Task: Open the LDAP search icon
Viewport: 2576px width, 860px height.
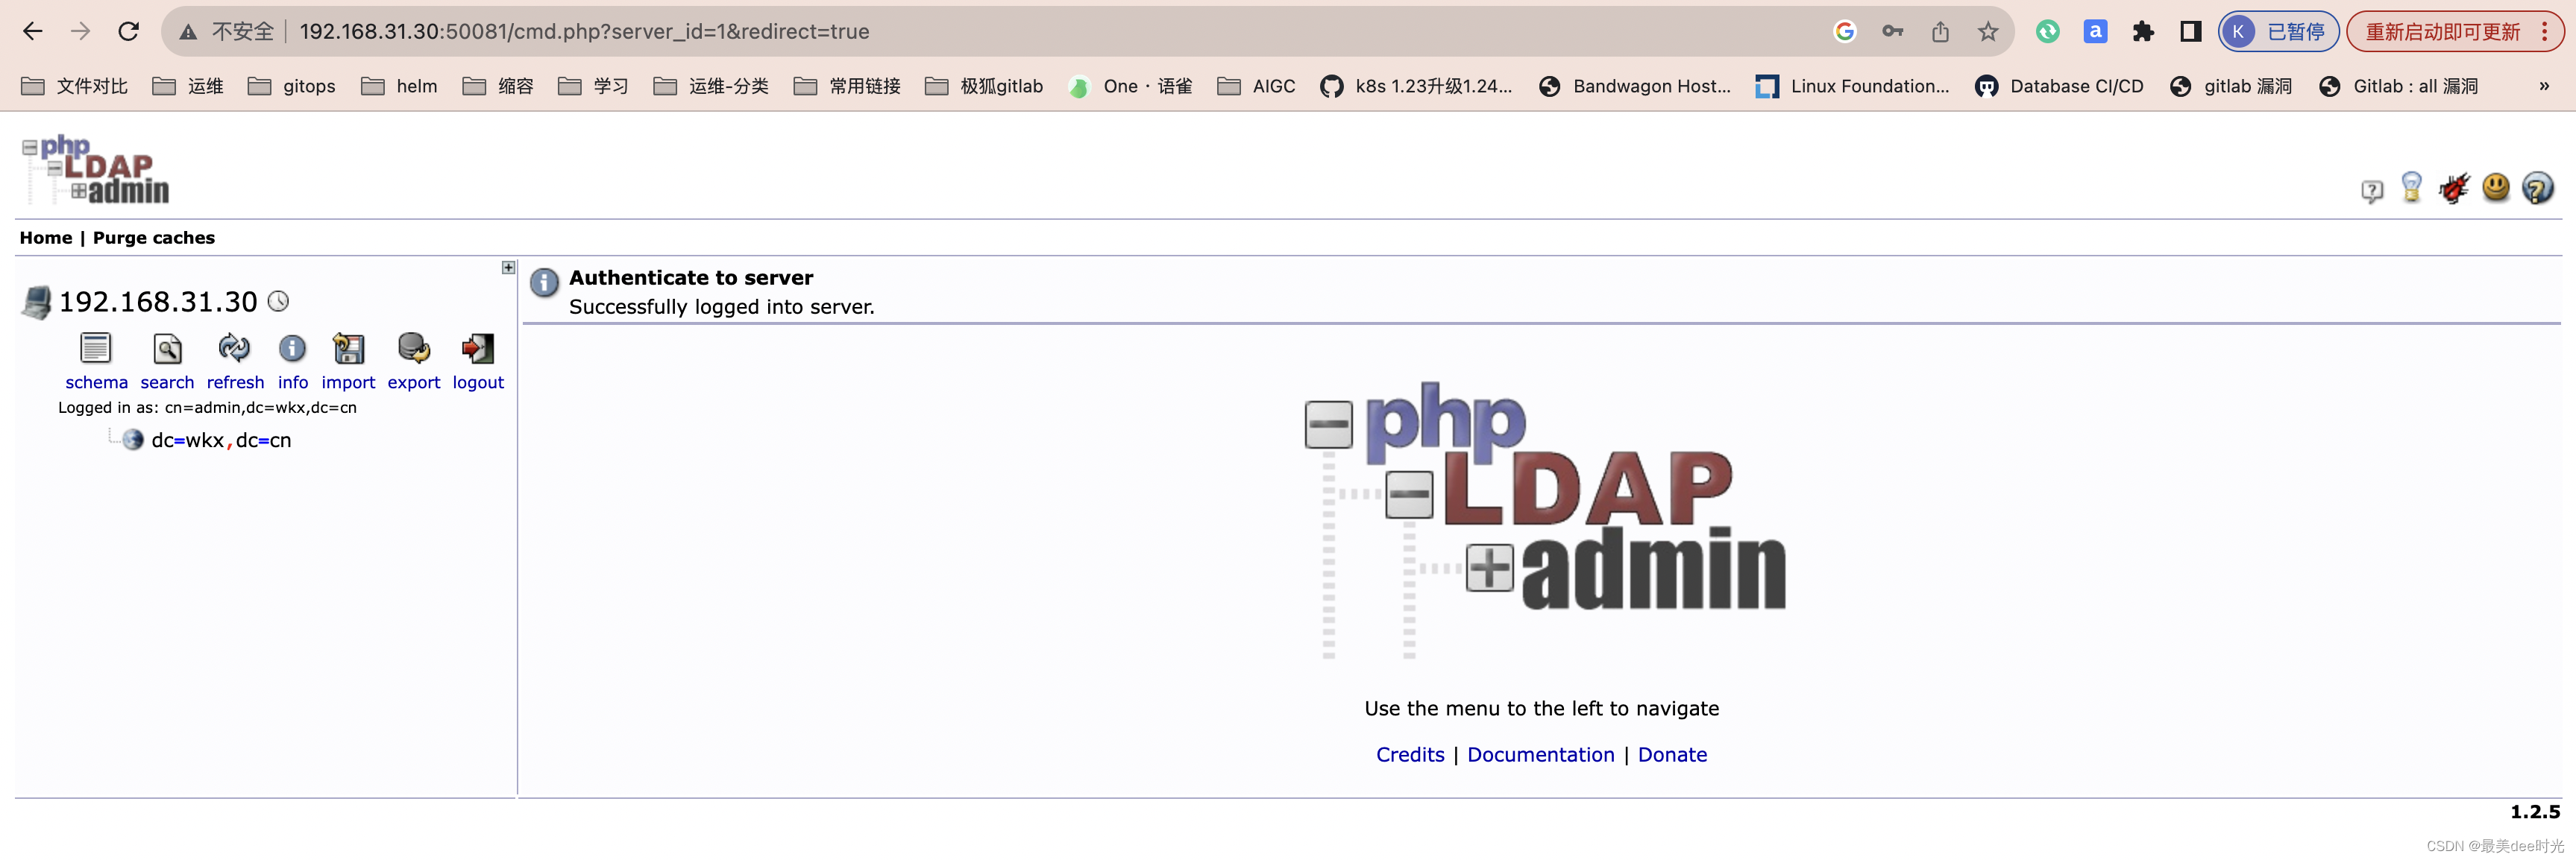Action: pyautogui.click(x=167, y=349)
